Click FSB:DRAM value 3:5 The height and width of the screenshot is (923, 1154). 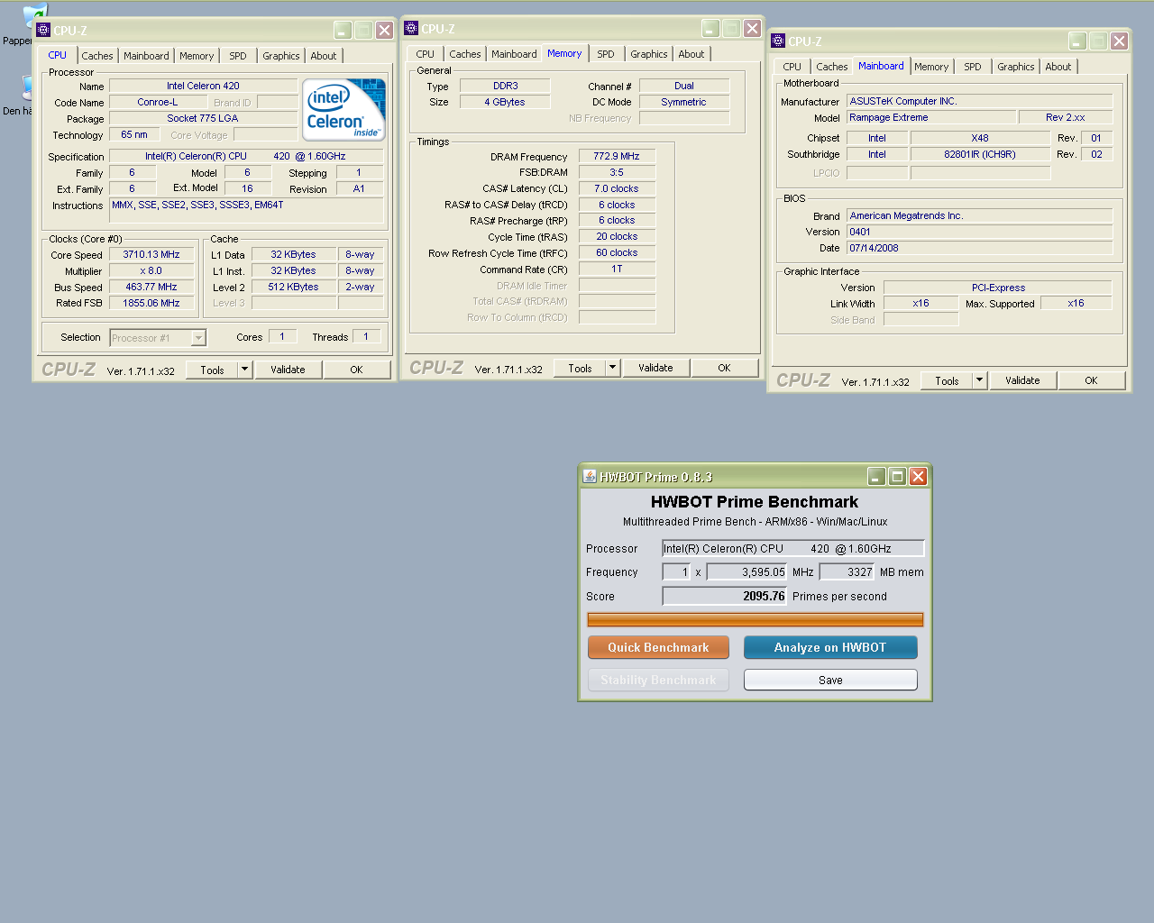click(x=617, y=172)
